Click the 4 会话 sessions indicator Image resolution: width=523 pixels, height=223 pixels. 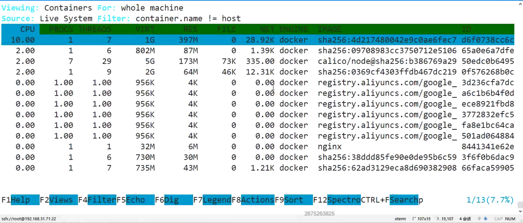(x=465, y=219)
